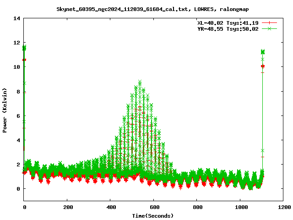Image resolution: width=293 pixels, height=220 pixels.
Task: Click y-axis tick label 12
Action: coord(17,43)
